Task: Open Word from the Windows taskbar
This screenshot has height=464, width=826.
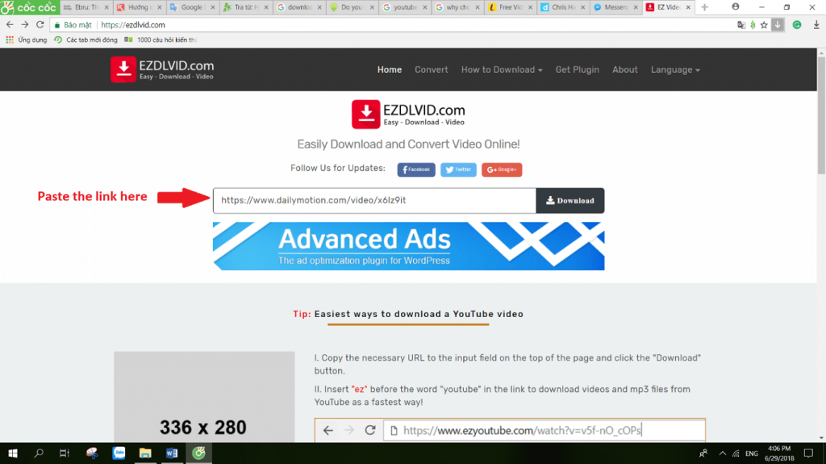Action: (172, 453)
